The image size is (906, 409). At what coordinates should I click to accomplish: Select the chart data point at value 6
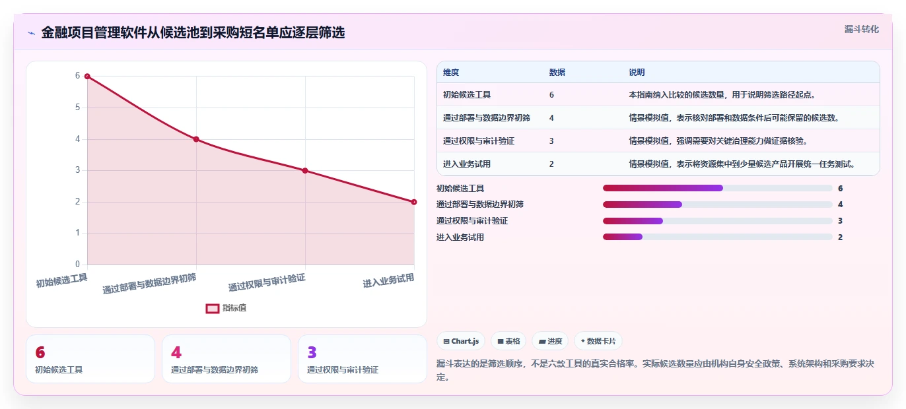click(x=87, y=77)
